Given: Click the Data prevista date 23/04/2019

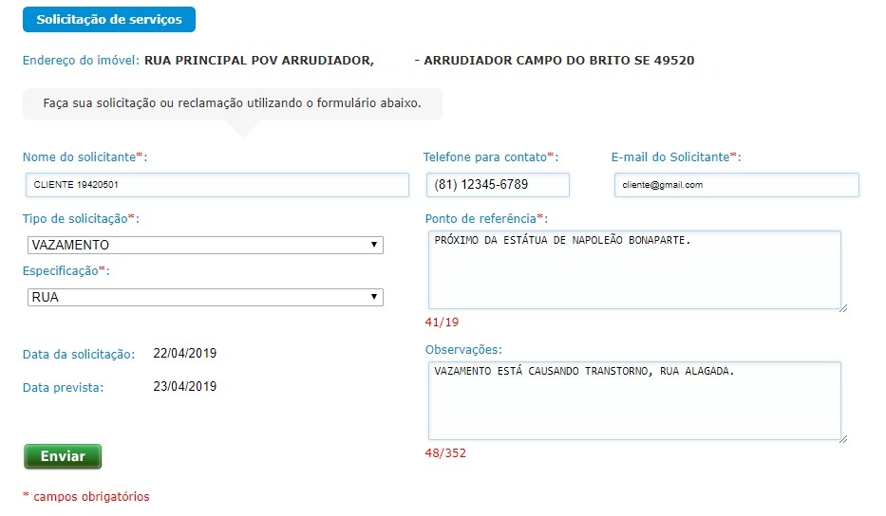Looking at the screenshot, I should click(185, 387).
